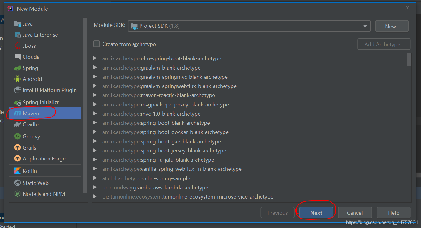This screenshot has width=421, height=228.
Task: Expand mvc-1.0-blank-archetype node
Action: [x=95, y=114]
